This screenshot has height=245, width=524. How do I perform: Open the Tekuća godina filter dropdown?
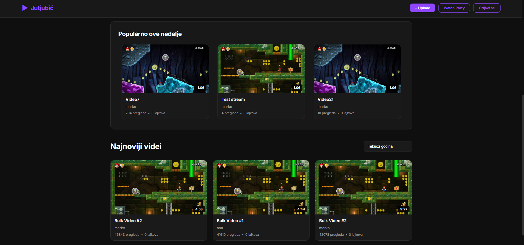[x=388, y=146]
